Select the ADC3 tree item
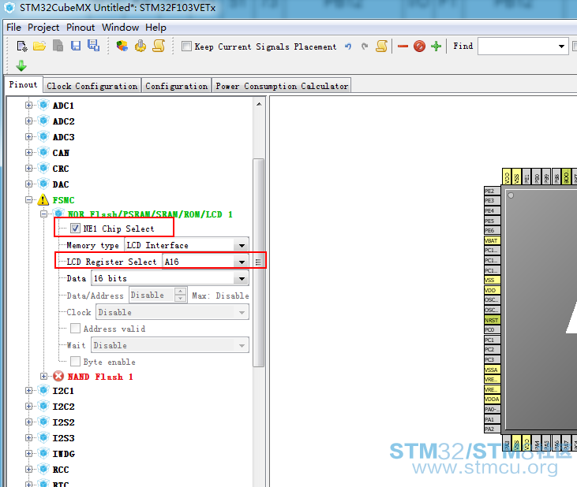The image size is (577, 487). (x=63, y=137)
